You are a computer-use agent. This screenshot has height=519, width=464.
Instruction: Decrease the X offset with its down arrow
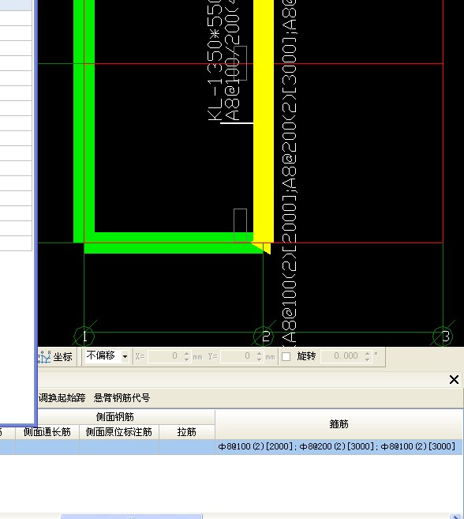pos(186,359)
